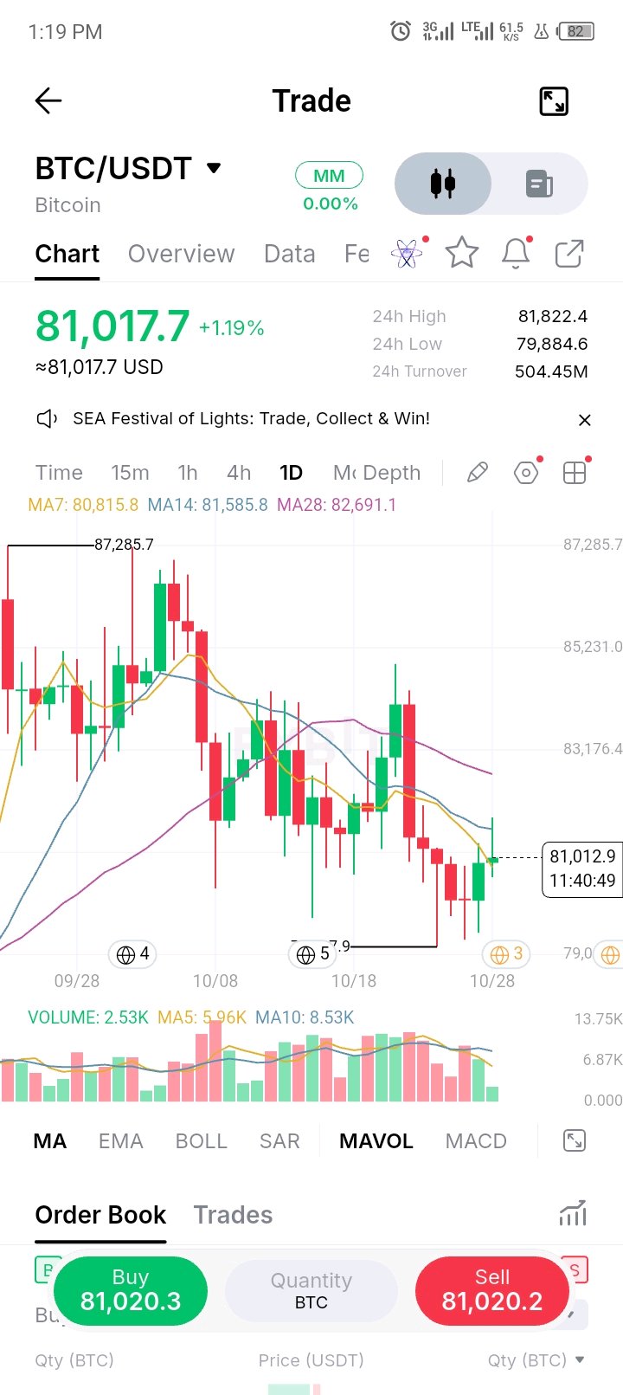Tap the MM 0.00% badge

[329, 188]
